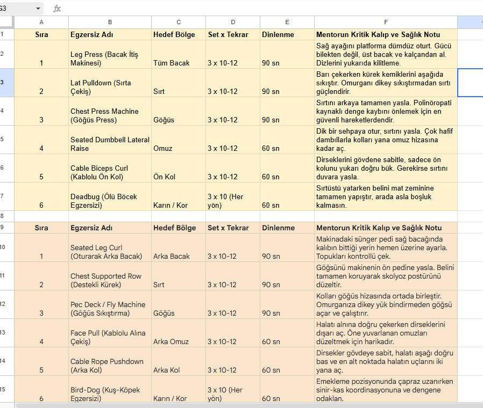Screen dimensions: 483x408
Task: Select the 'Chest Supported Row' cell
Action: tap(110, 276)
